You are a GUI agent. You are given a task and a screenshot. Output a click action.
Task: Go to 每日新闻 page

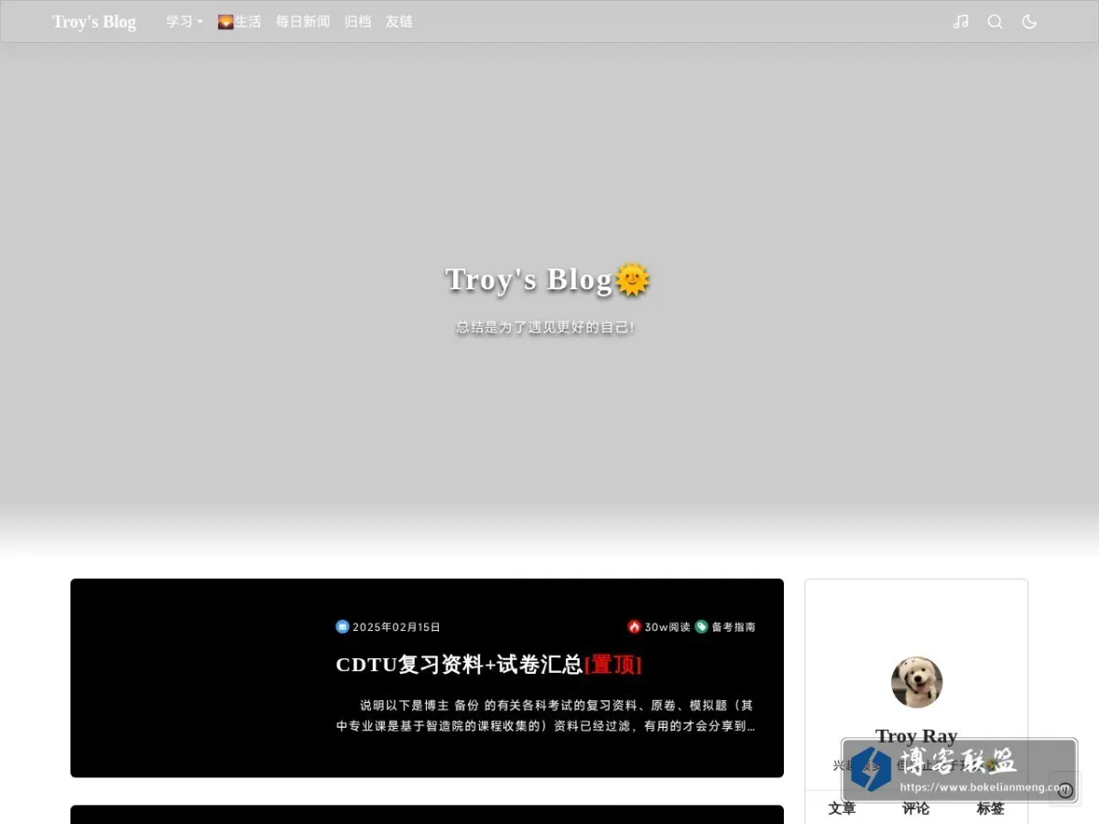coord(303,21)
